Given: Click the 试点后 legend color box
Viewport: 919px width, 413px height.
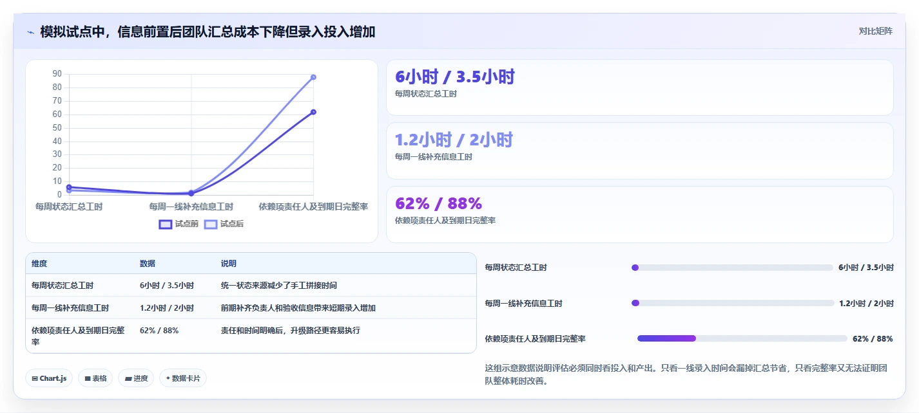Looking at the screenshot, I should point(211,224).
